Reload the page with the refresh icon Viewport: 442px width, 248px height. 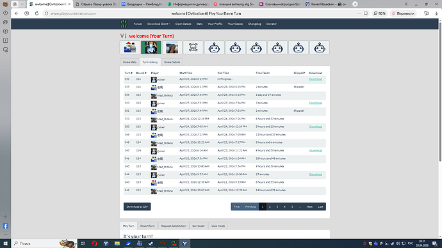coord(37,13)
